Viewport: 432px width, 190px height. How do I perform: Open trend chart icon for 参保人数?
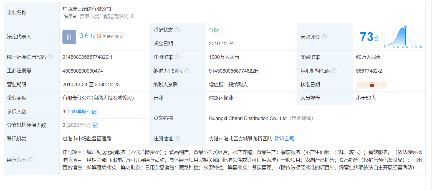click(95, 112)
